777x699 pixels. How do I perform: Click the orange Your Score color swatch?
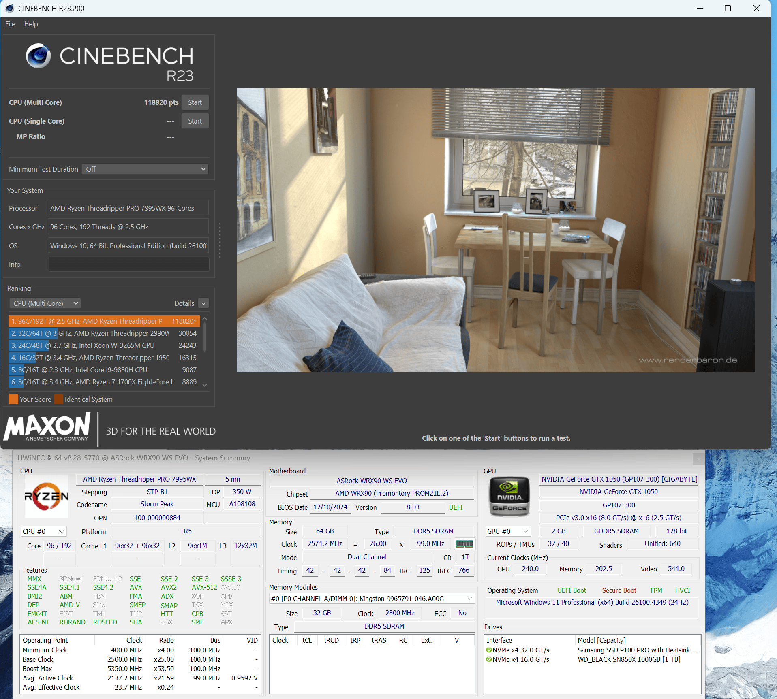pos(13,399)
